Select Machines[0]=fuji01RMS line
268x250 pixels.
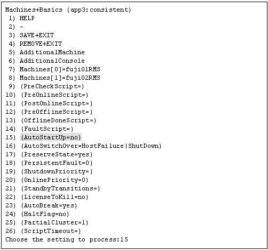click(x=60, y=69)
